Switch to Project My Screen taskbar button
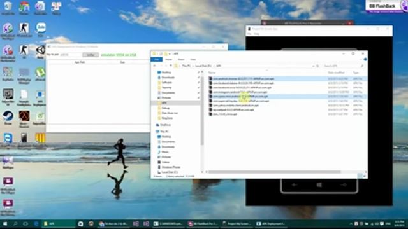Viewport: 408px width, 229px height. tap(237, 224)
